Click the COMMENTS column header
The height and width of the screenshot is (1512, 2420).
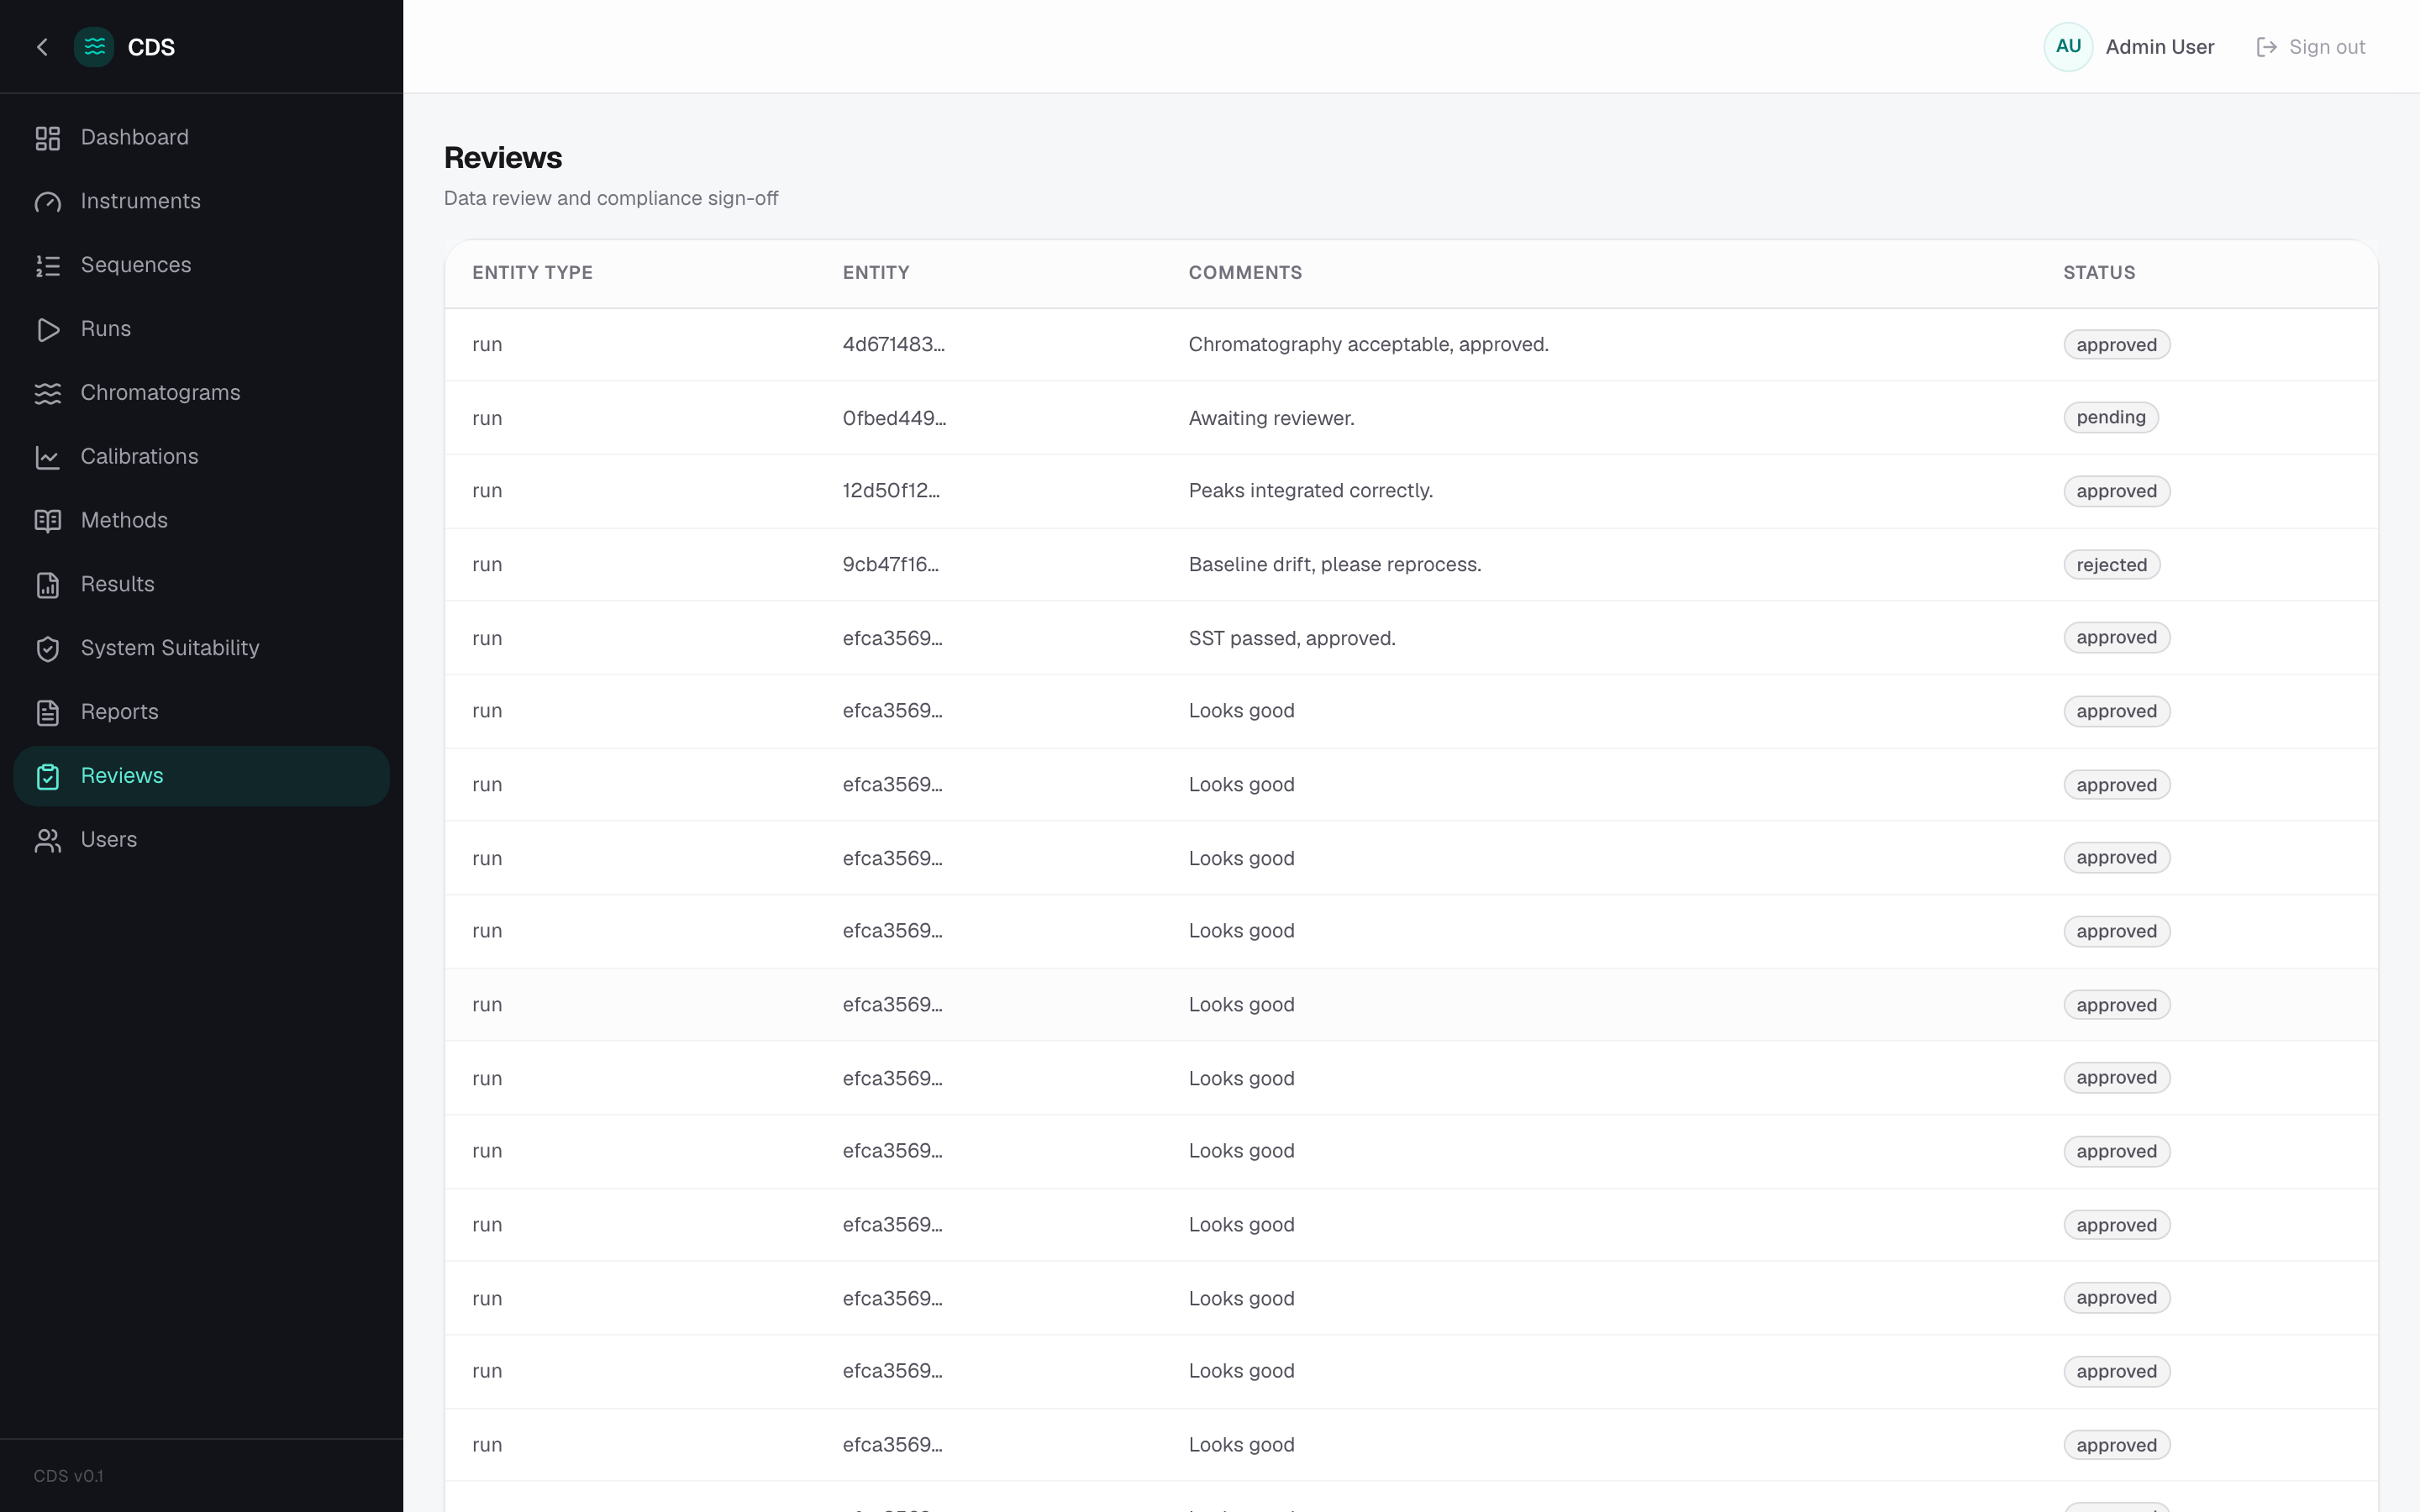click(1245, 273)
